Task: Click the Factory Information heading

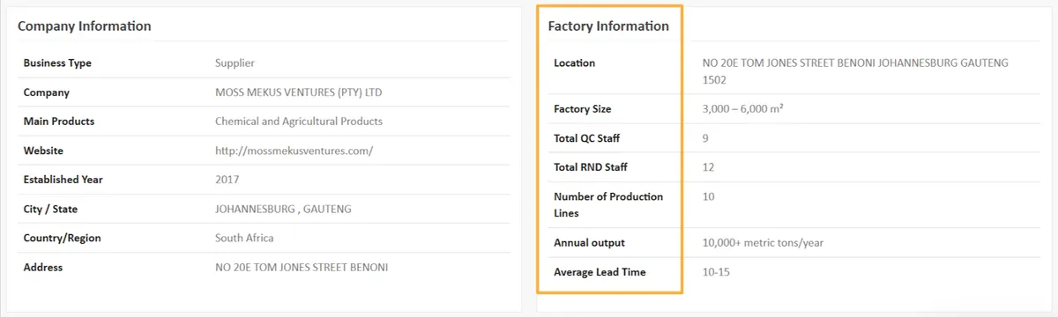Action: pos(608,26)
